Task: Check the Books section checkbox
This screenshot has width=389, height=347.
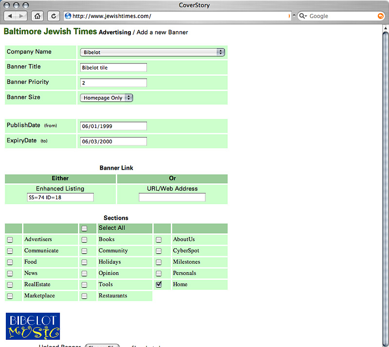Action: coord(84,240)
